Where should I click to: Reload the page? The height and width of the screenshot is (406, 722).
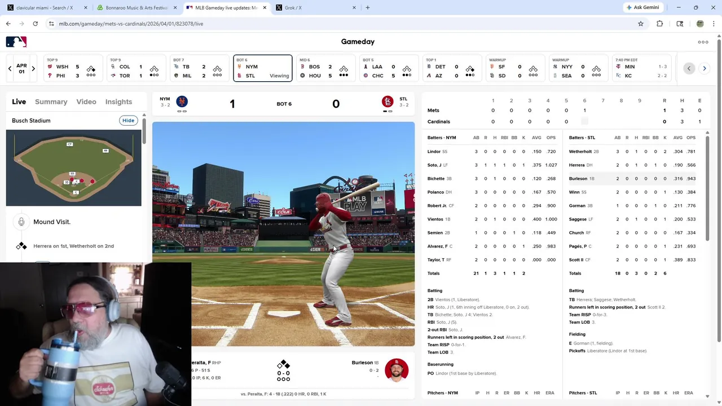35,24
